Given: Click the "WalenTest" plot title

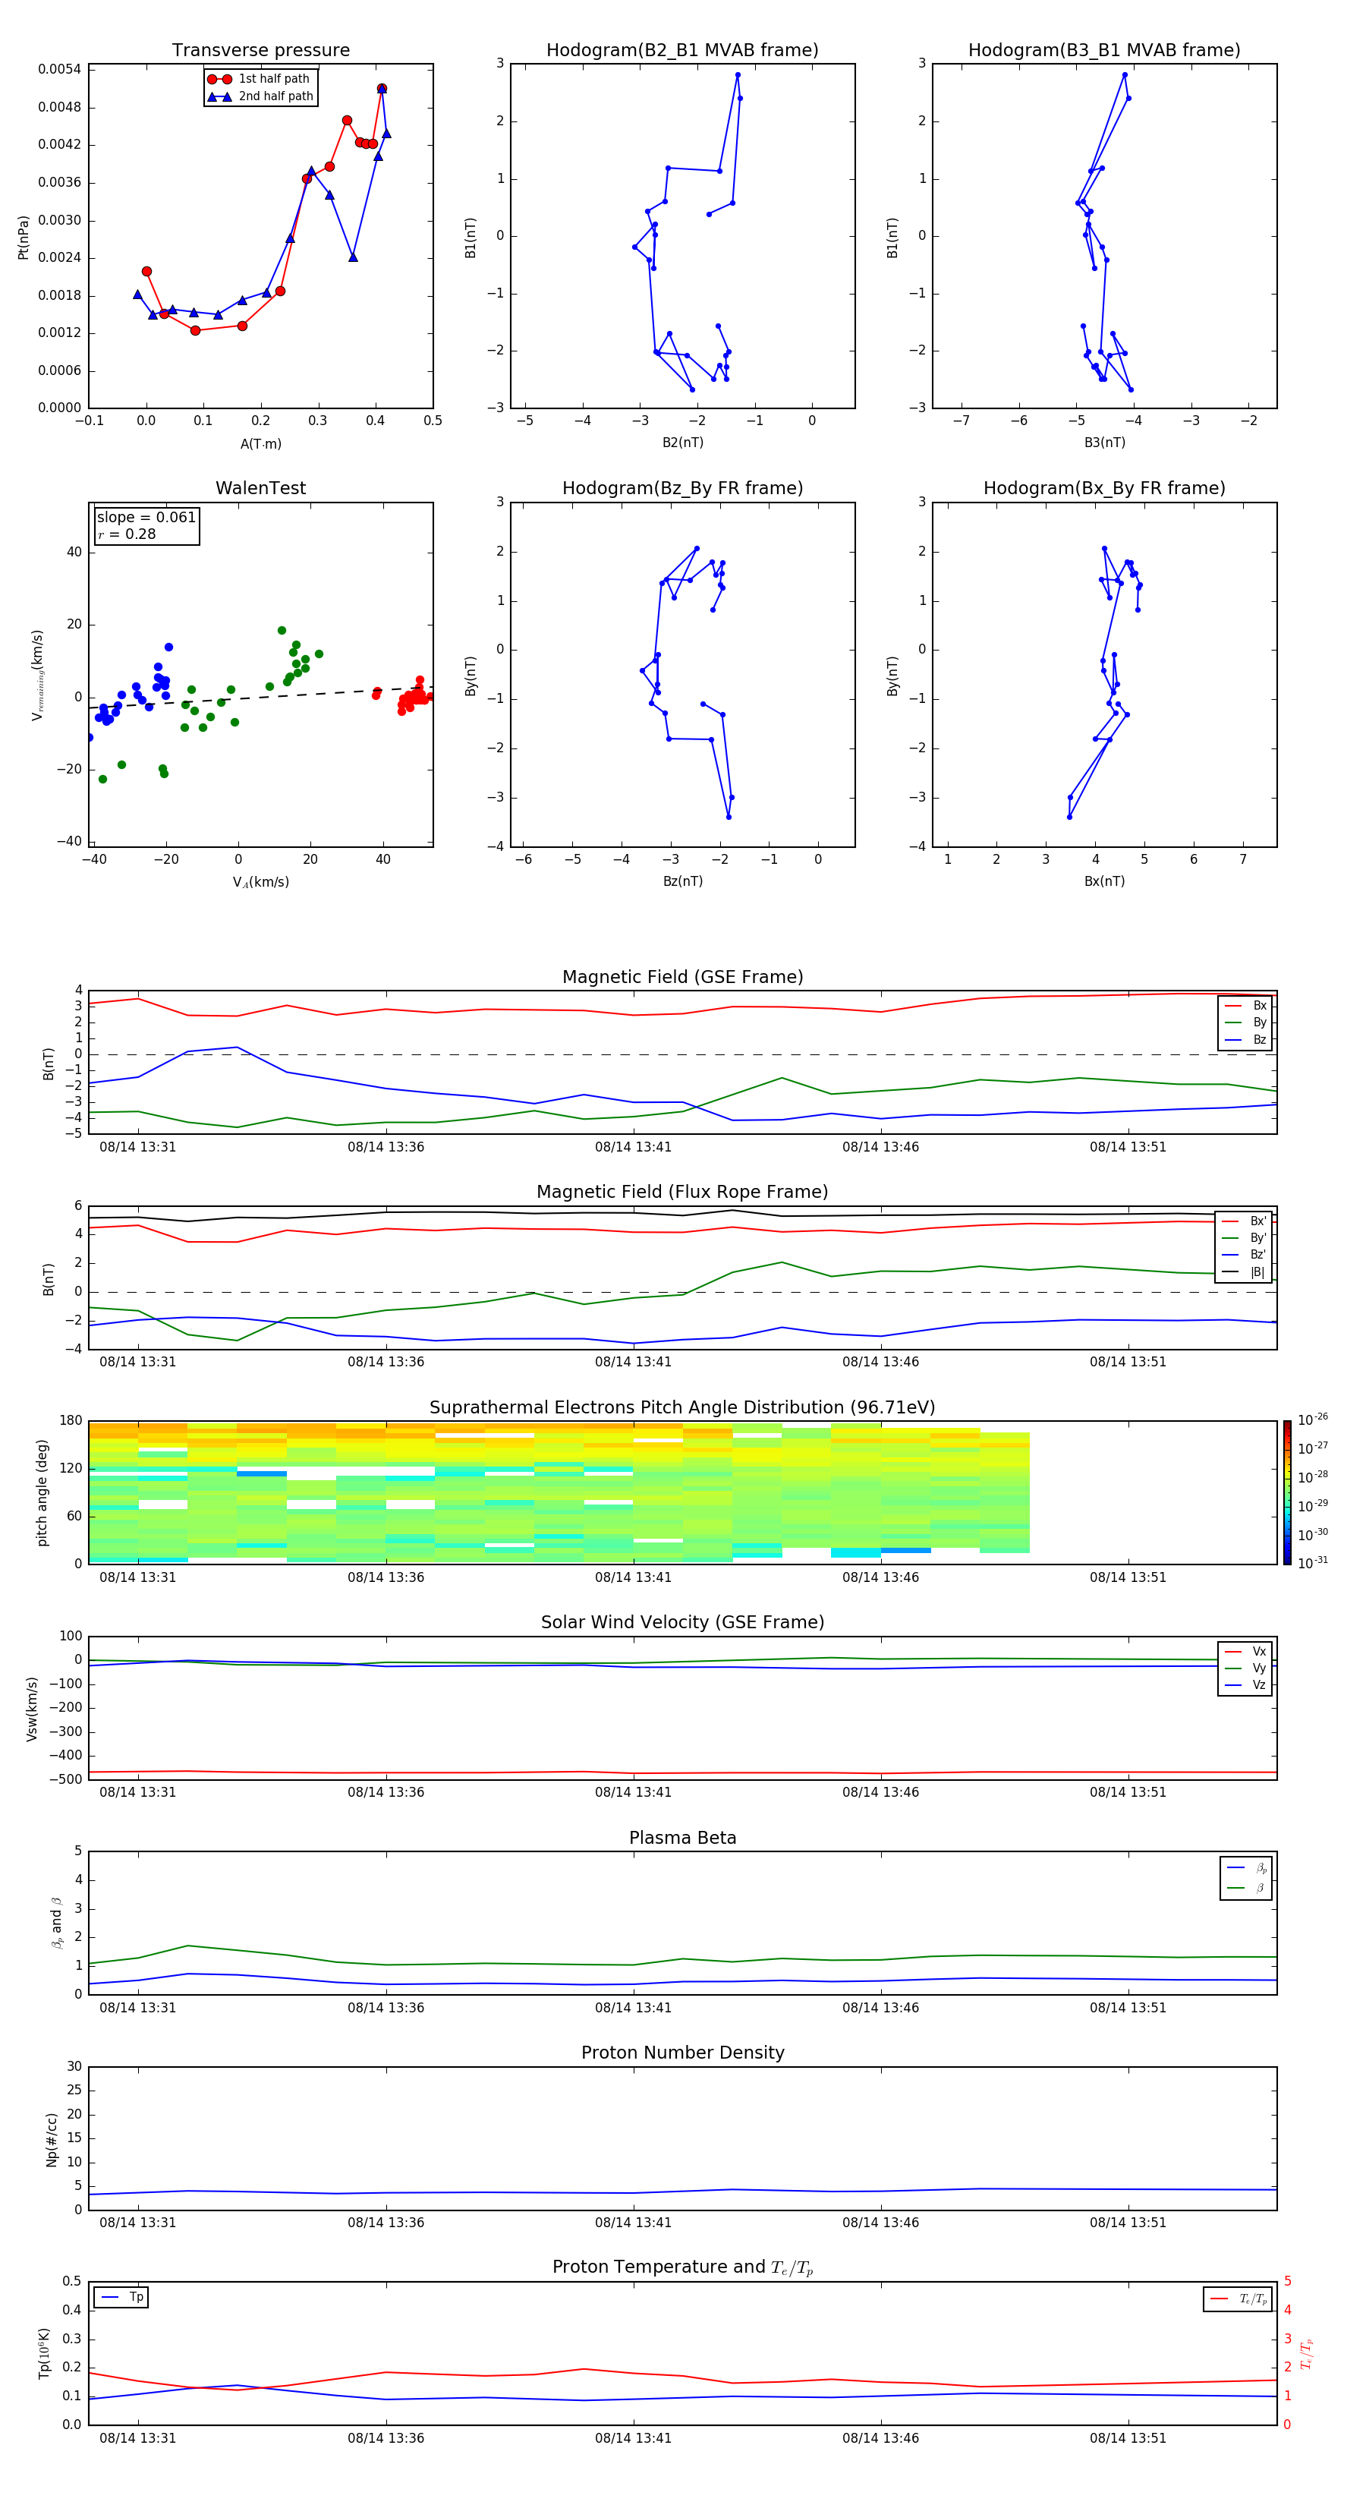Looking at the screenshot, I should click(260, 488).
